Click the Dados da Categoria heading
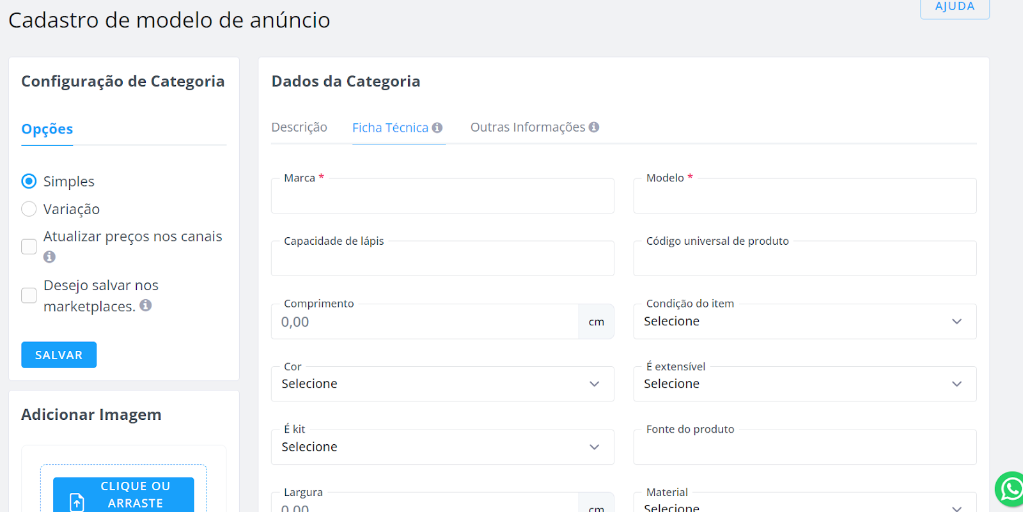 (346, 81)
